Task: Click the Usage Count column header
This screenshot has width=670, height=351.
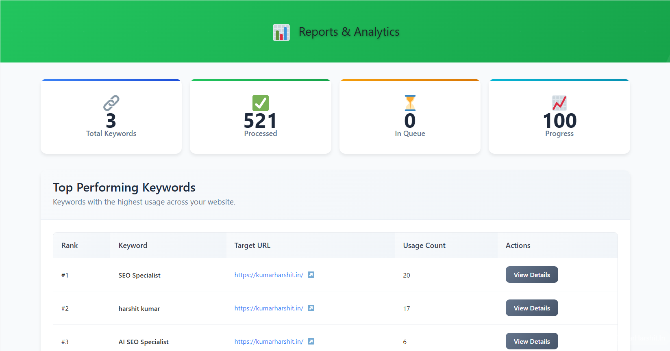Action: 424,245
